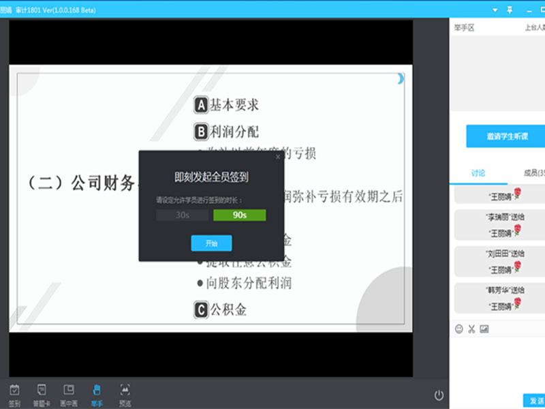
Task: Select the 30s sign-in duration option
Action: click(x=183, y=215)
